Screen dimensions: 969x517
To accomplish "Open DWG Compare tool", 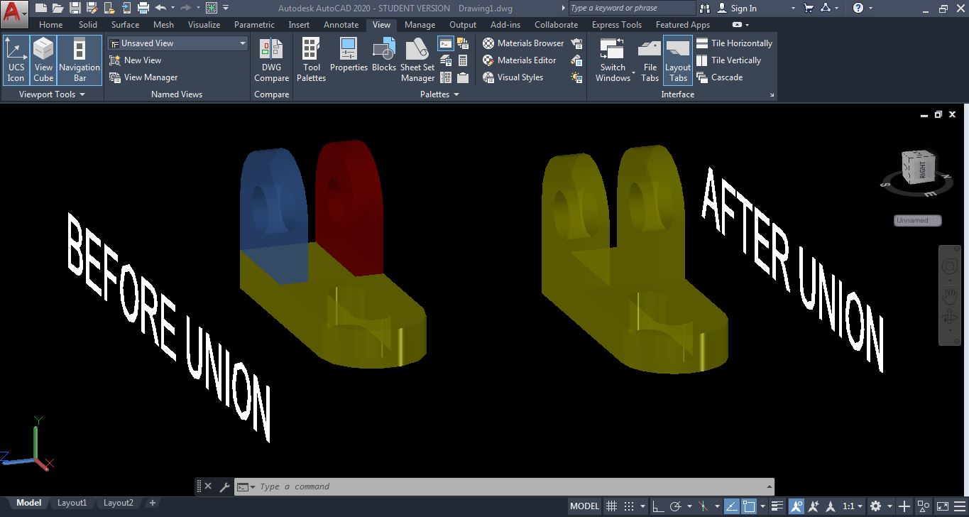I will coord(271,60).
